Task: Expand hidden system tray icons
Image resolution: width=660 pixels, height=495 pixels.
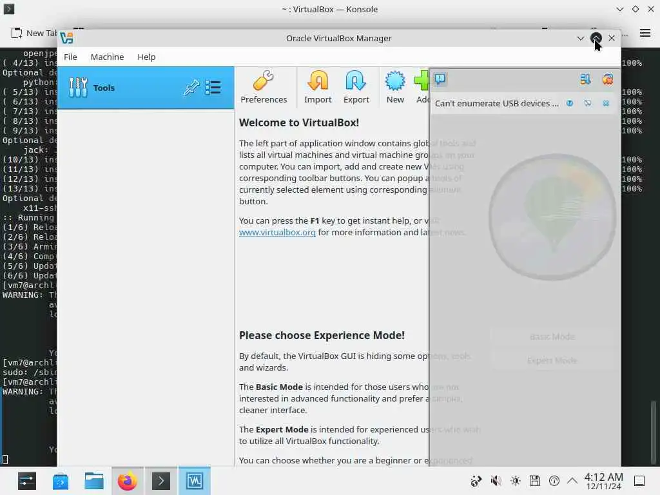Action: [x=572, y=481]
